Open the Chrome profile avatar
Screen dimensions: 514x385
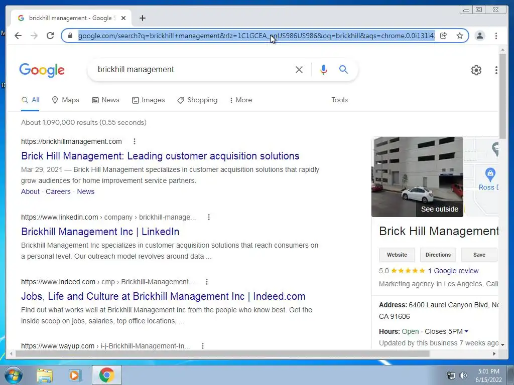(x=479, y=36)
